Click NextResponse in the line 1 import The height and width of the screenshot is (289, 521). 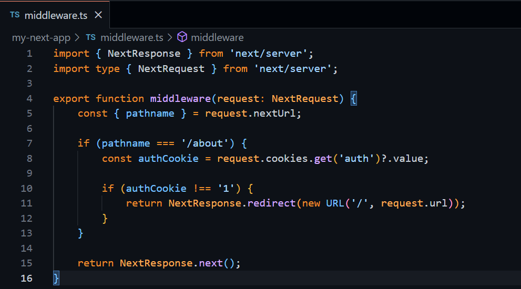(144, 54)
